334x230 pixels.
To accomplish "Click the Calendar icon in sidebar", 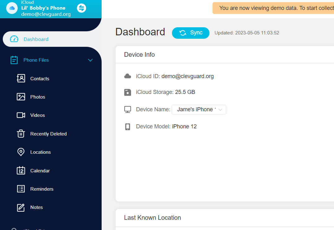I will point(21,170).
